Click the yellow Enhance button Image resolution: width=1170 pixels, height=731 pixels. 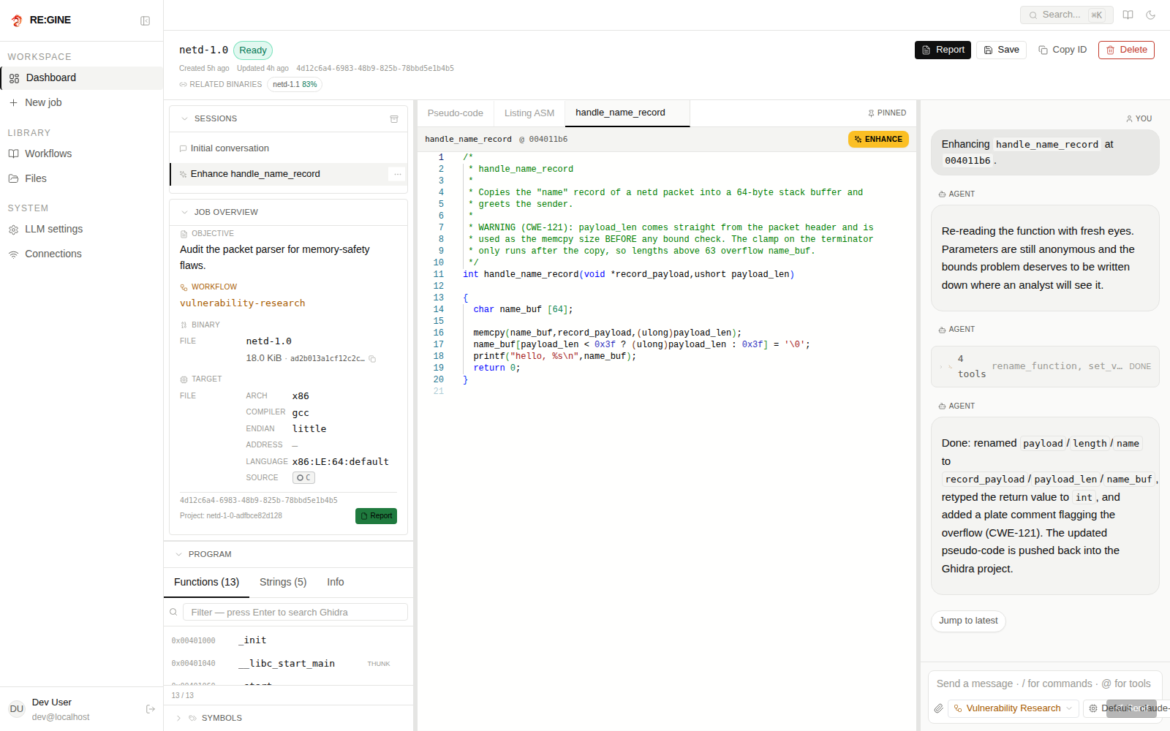(878, 139)
